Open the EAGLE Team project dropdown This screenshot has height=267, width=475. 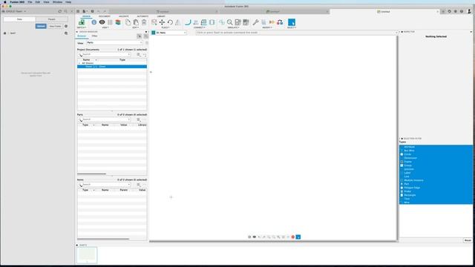14,11
